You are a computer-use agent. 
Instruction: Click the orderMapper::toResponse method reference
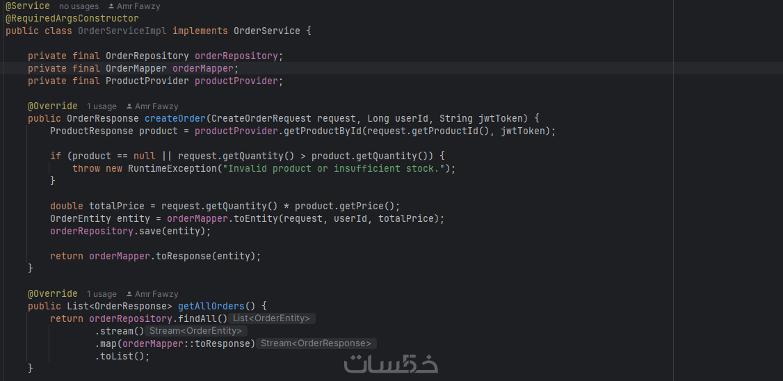(x=186, y=343)
